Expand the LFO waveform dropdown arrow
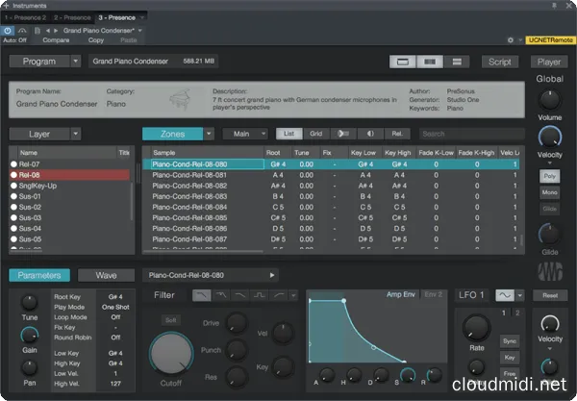This screenshot has height=401, width=577. coord(519,295)
